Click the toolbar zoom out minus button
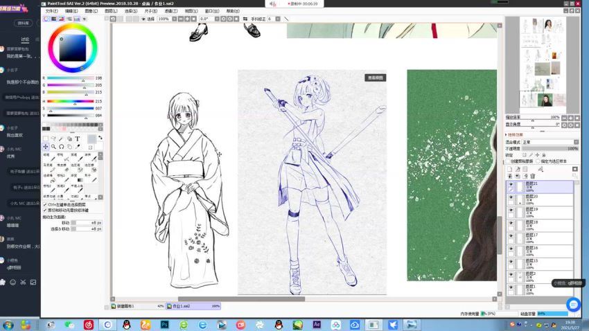 [181, 19]
